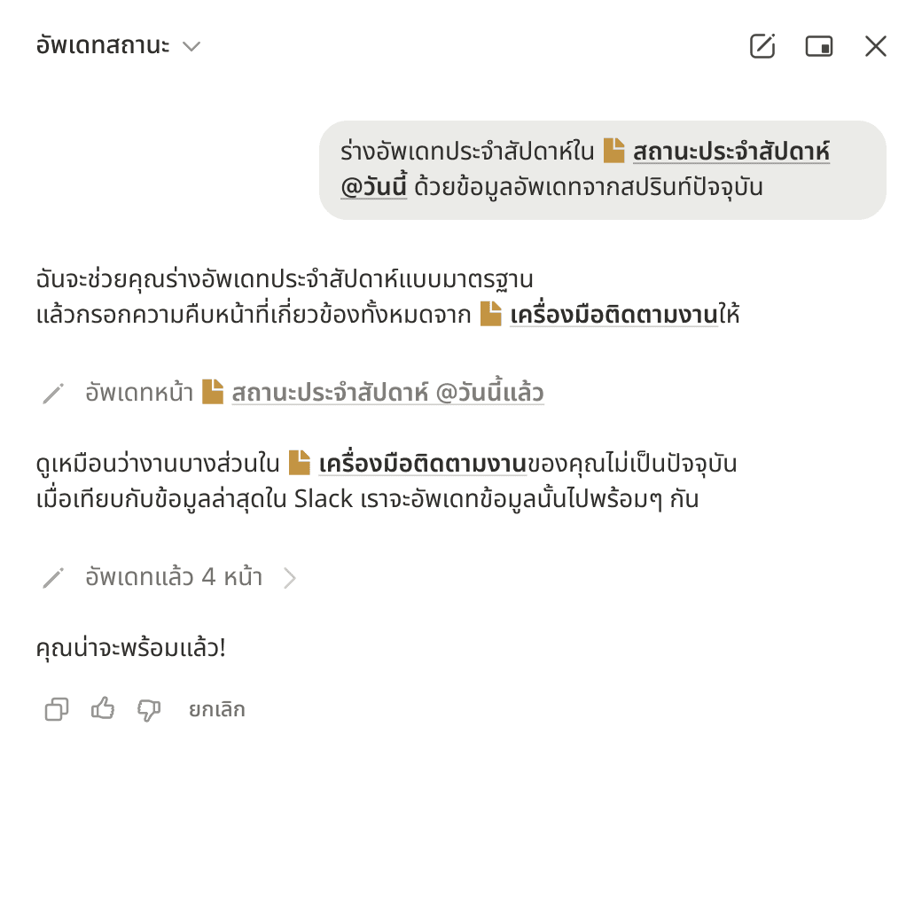Click the pencil icon beside อัพเดทหน้า

point(53,393)
